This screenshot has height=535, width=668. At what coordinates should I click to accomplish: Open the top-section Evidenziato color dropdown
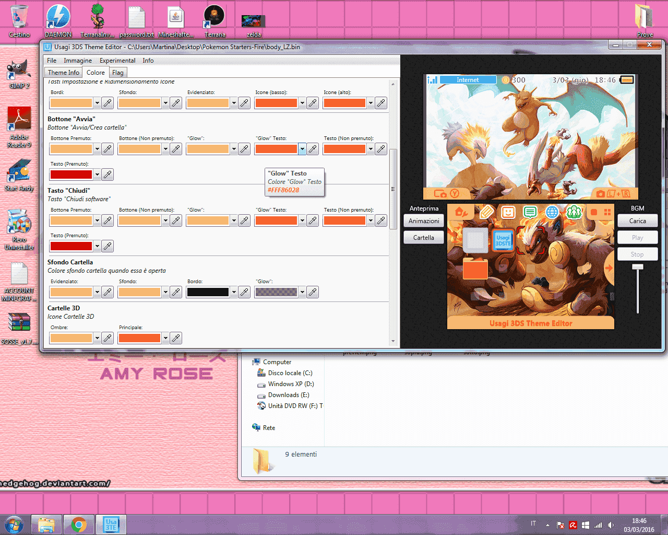234,103
